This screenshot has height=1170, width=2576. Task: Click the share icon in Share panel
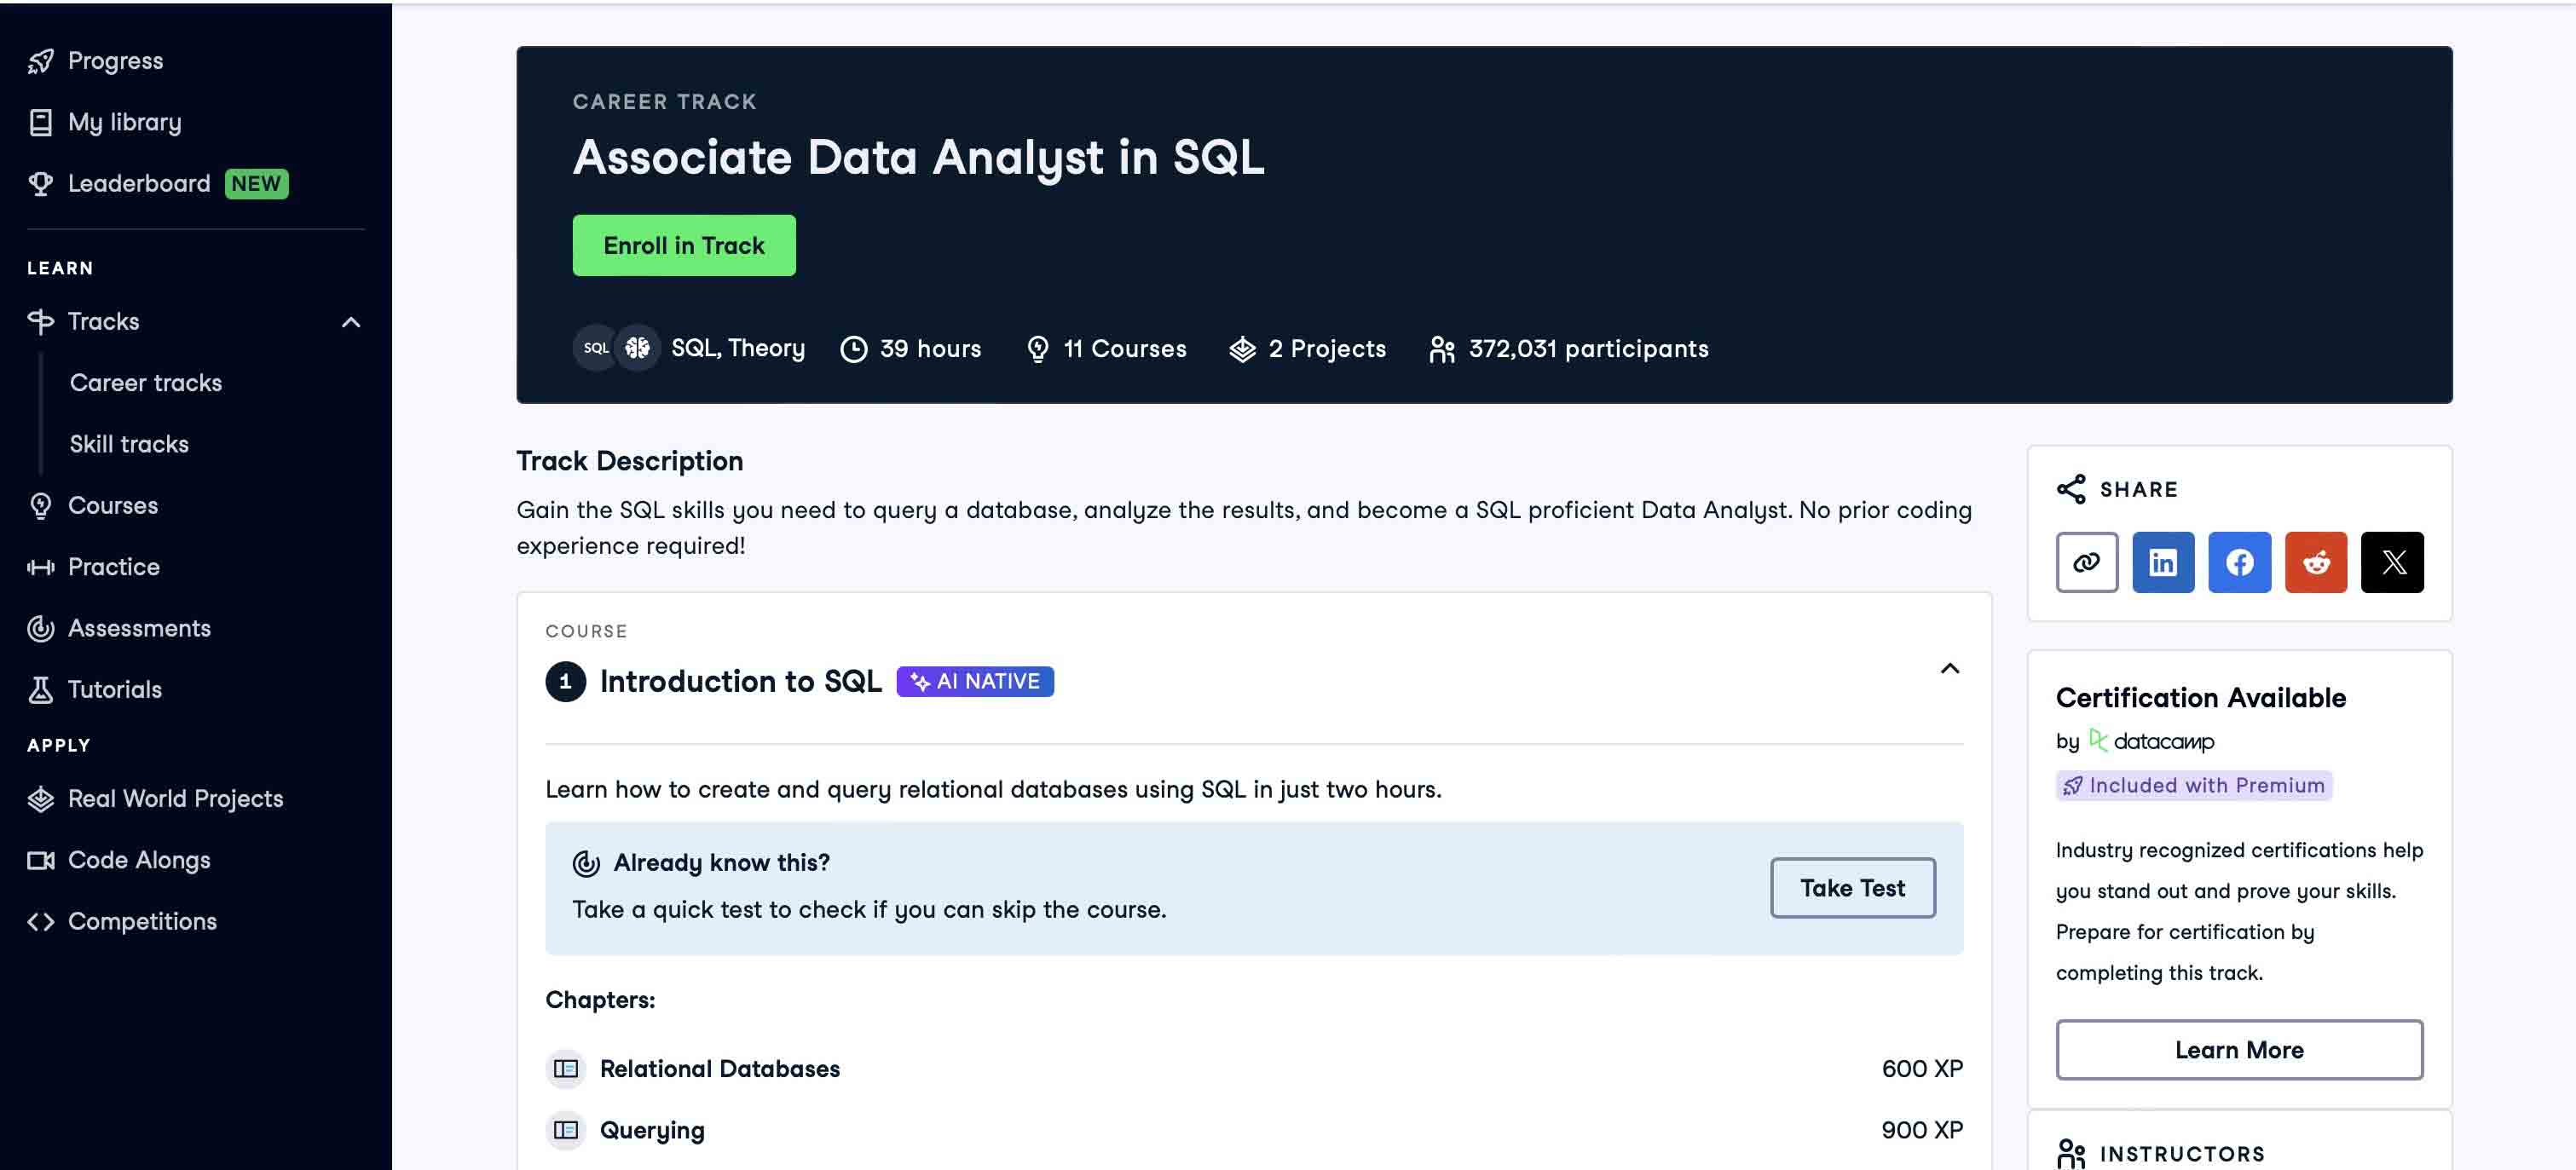point(2071,489)
